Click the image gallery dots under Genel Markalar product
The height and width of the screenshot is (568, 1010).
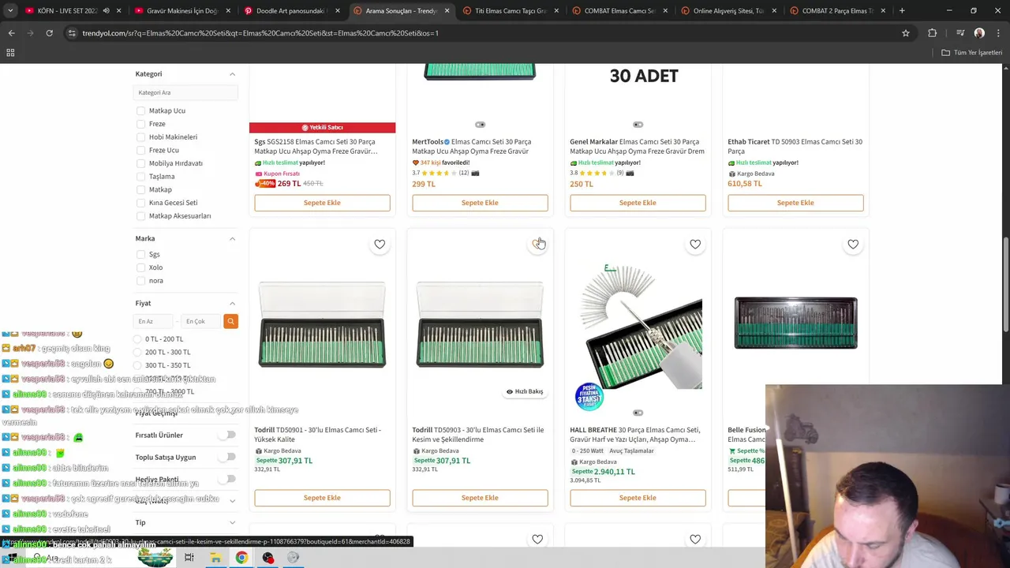638,125
